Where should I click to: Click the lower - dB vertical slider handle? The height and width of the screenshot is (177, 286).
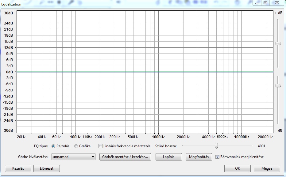(x=278, y=86)
